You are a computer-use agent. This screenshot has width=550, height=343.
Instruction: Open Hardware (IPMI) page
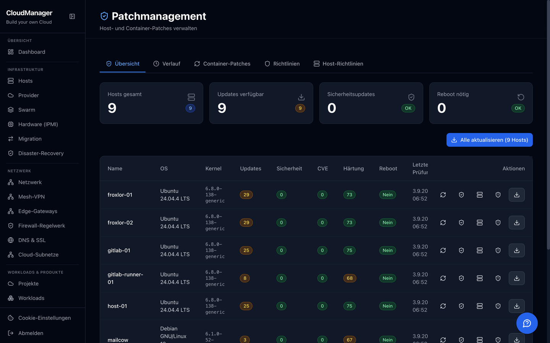tap(43, 124)
